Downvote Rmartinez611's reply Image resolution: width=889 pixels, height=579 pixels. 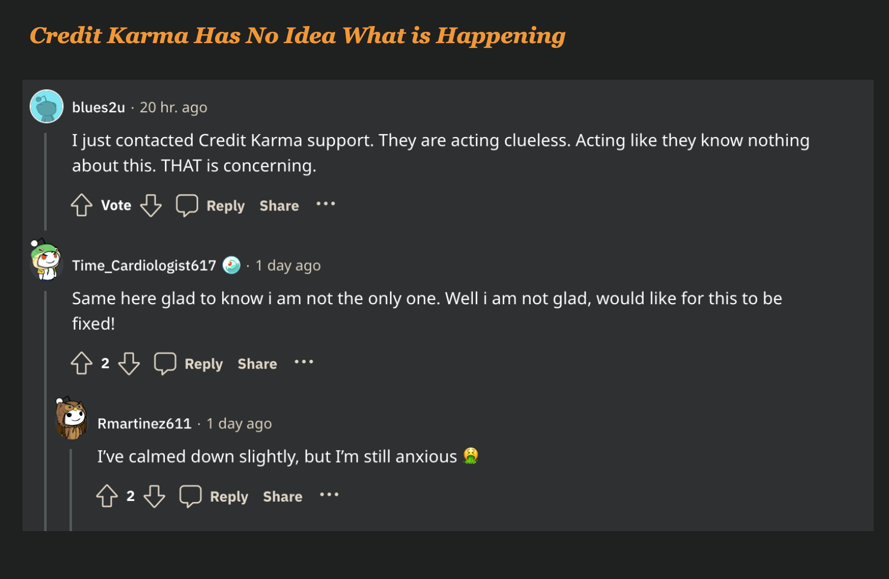pos(154,496)
